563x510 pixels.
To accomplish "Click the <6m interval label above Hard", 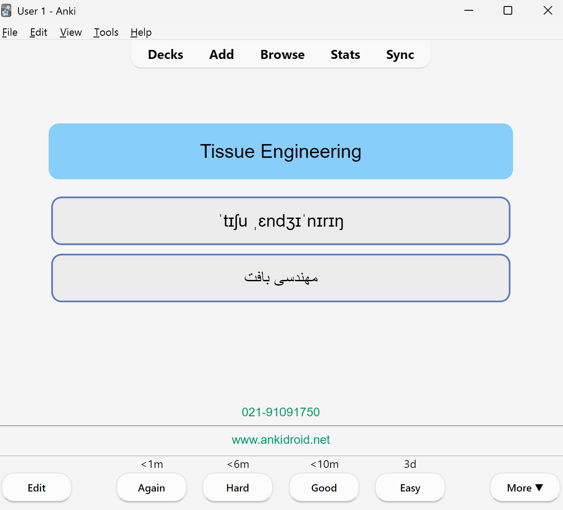I will coord(238,464).
